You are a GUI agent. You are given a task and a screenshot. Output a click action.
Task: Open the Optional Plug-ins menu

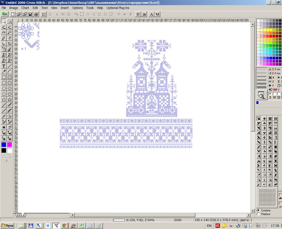click(118, 8)
